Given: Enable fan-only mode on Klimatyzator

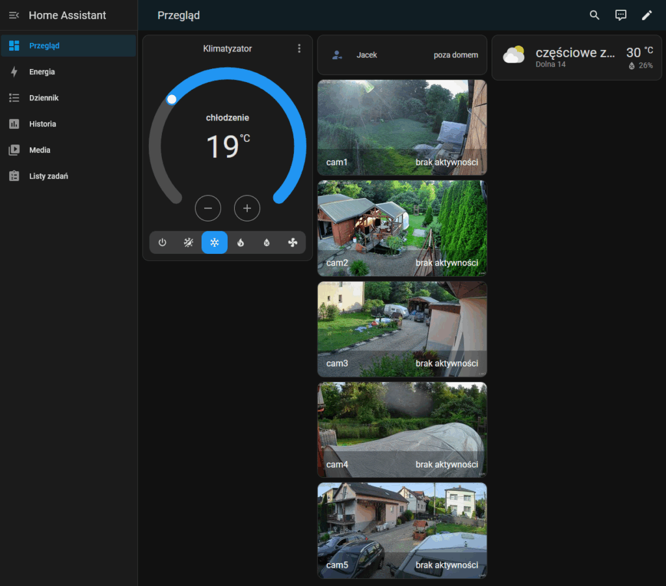Looking at the screenshot, I should pos(293,243).
